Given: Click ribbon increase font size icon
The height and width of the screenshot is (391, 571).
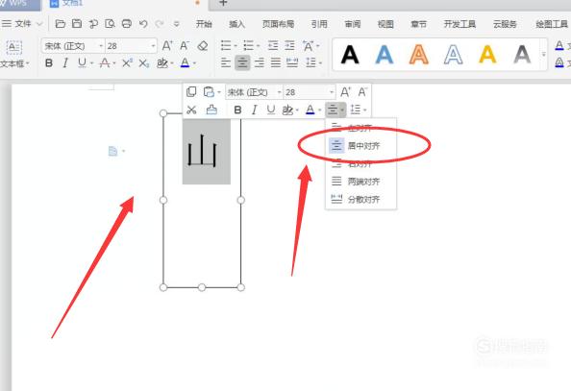Looking at the screenshot, I should [167, 46].
